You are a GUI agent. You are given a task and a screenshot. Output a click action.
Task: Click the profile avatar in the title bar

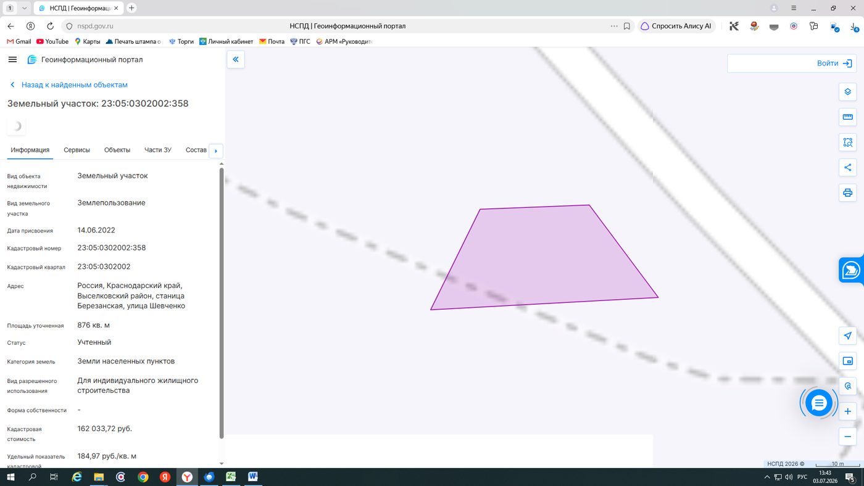point(774,8)
